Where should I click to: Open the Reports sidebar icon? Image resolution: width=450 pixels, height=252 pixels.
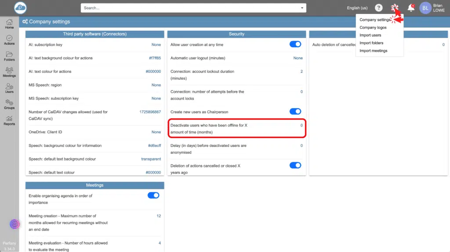(9, 120)
